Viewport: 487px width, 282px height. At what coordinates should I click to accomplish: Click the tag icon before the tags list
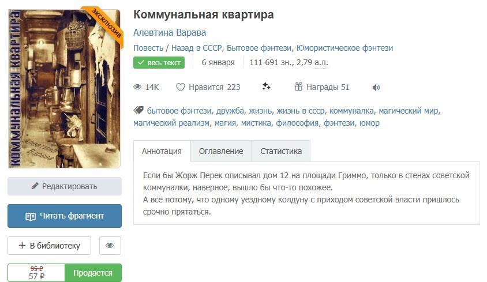(x=138, y=110)
